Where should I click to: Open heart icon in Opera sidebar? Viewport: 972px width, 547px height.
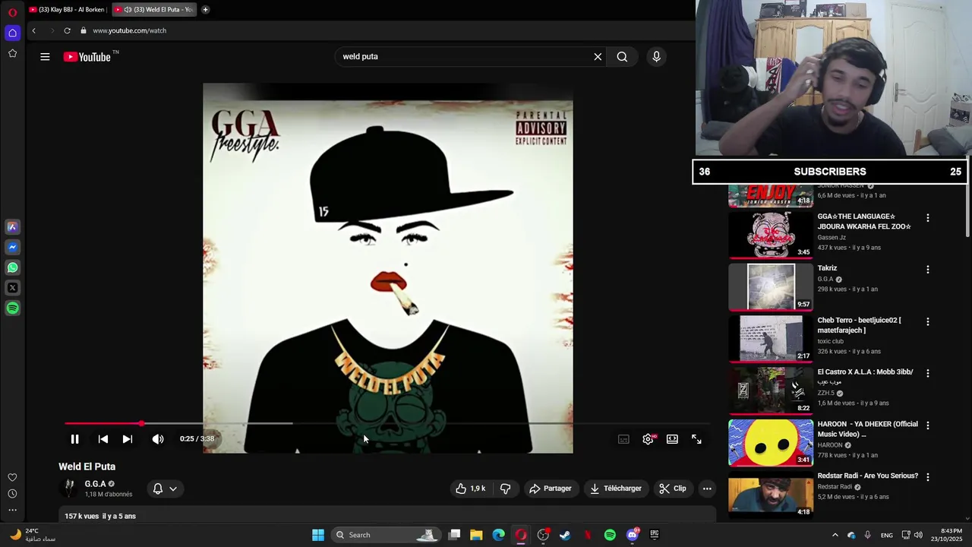(x=12, y=477)
